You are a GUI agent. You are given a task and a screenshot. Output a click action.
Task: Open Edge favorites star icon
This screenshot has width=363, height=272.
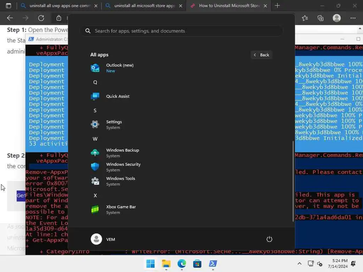pyautogui.click(x=305, y=18)
